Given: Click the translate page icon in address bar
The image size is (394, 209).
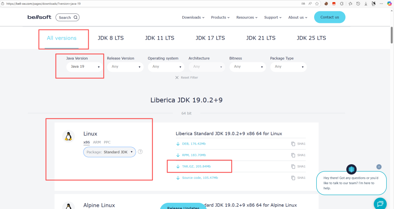Looking at the screenshot, I should click(303, 4).
